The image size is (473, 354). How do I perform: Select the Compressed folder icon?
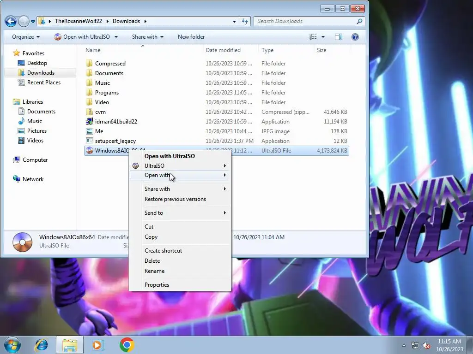89,64
